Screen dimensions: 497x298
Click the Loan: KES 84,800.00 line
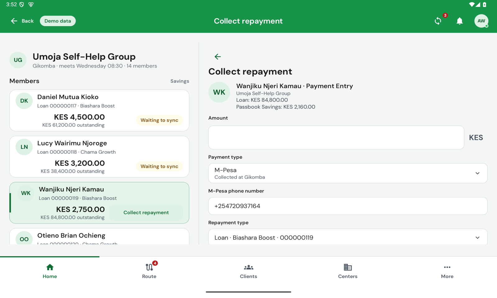[x=262, y=100]
